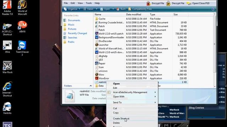Screen dimensions: 227x127
Task: Select the Data folder icon
Action: [x=96, y=86]
